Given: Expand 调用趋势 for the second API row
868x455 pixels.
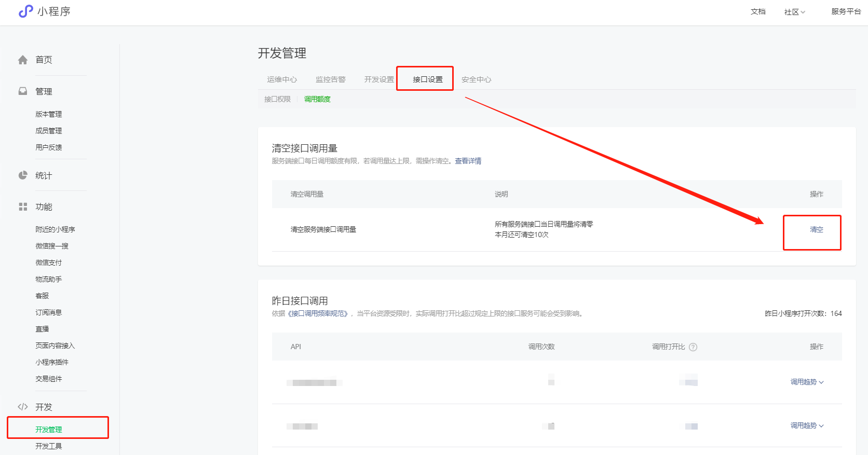Looking at the screenshot, I should [x=807, y=425].
